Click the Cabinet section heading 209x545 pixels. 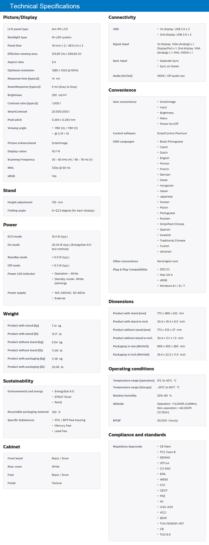click(x=11, y=447)
